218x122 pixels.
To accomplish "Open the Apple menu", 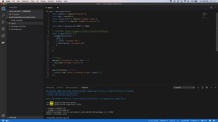I will (3, 1).
